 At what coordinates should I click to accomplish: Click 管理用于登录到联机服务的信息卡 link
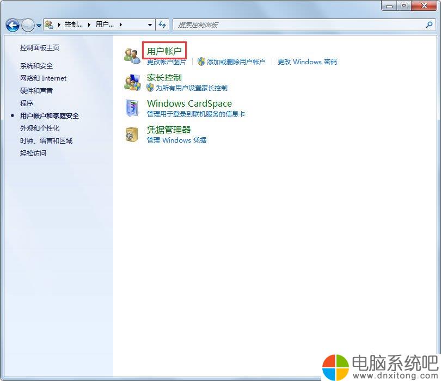pyautogui.click(x=196, y=114)
